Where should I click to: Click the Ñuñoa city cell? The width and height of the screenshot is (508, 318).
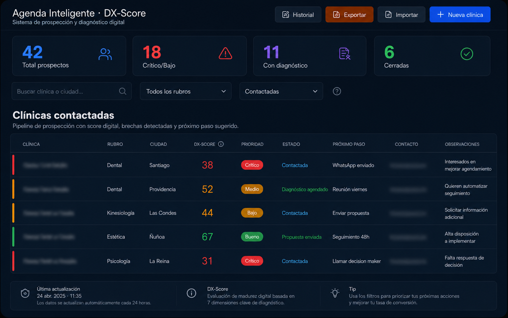click(x=157, y=237)
